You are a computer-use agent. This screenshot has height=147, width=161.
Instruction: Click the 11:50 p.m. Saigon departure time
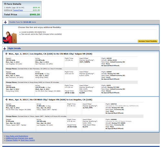pyautogui.click(x=11, y=106)
